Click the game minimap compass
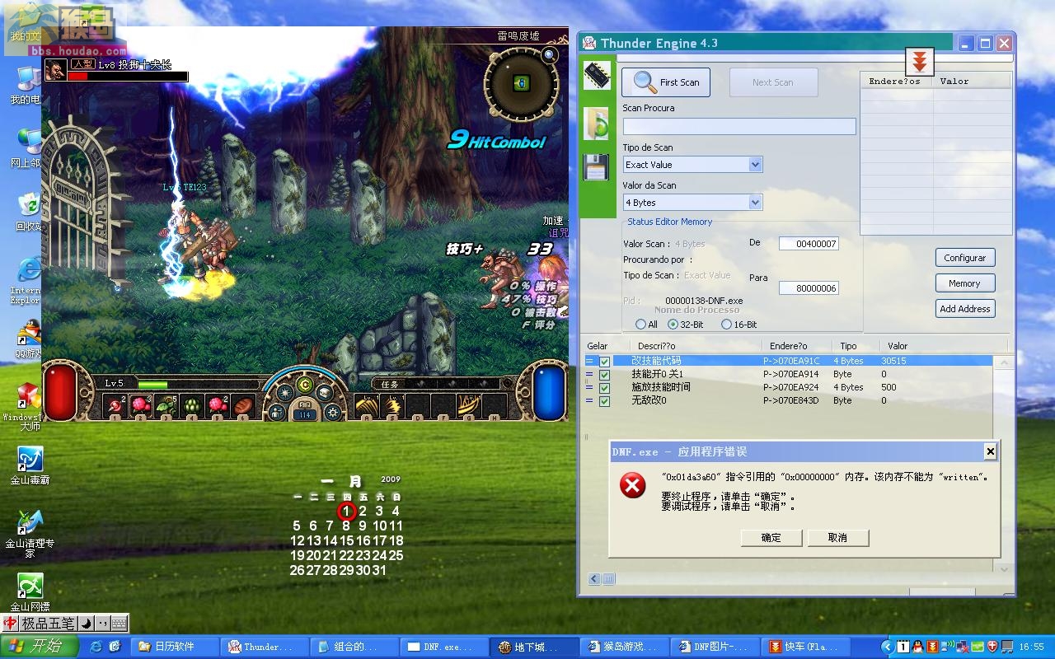1055x659 pixels. coord(521,83)
